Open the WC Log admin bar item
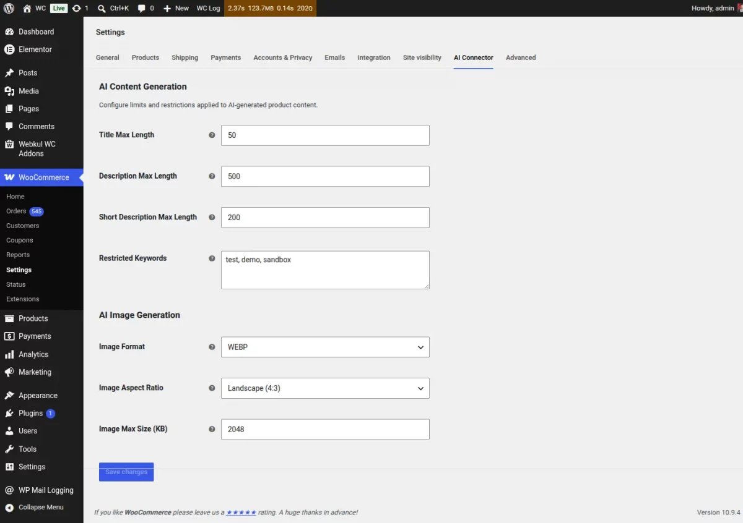The width and height of the screenshot is (743, 523). click(x=208, y=8)
